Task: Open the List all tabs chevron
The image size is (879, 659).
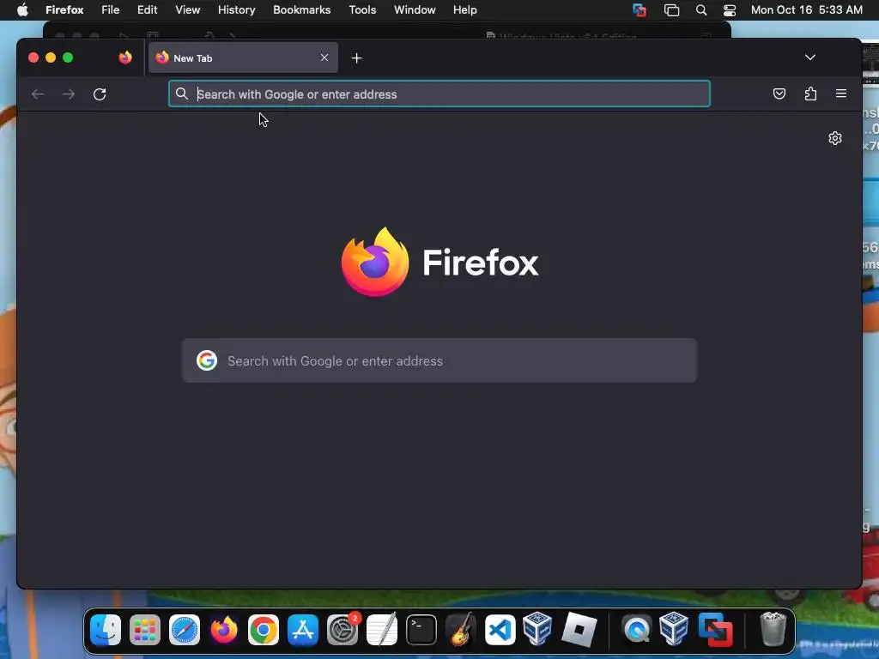Action: click(x=810, y=57)
